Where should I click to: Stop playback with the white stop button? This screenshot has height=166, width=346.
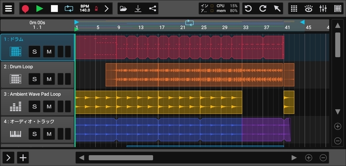pyautogui.click(x=54, y=9)
